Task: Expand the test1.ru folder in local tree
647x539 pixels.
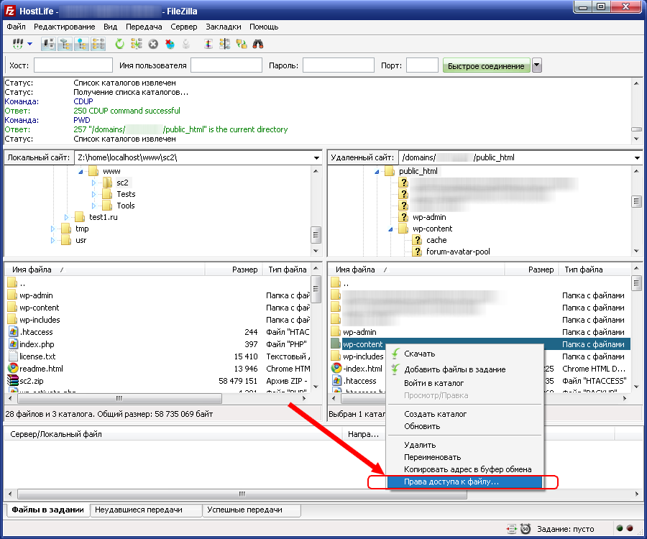Action: (x=66, y=217)
